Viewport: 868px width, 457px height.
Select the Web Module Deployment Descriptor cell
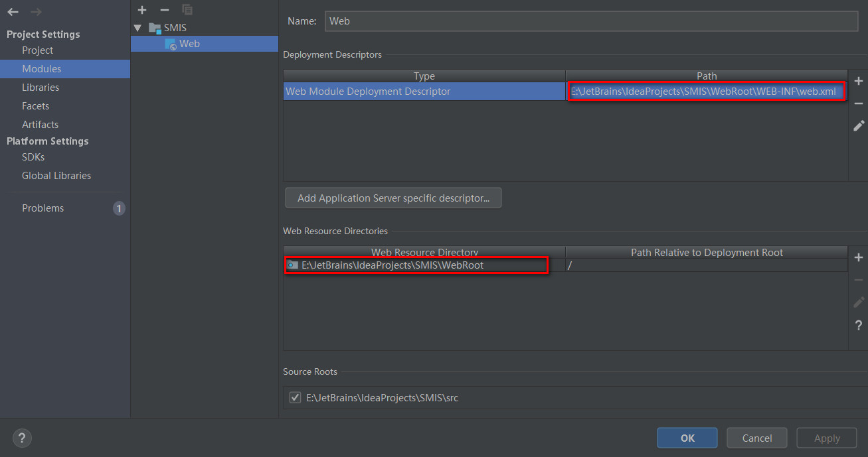pos(424,92)
